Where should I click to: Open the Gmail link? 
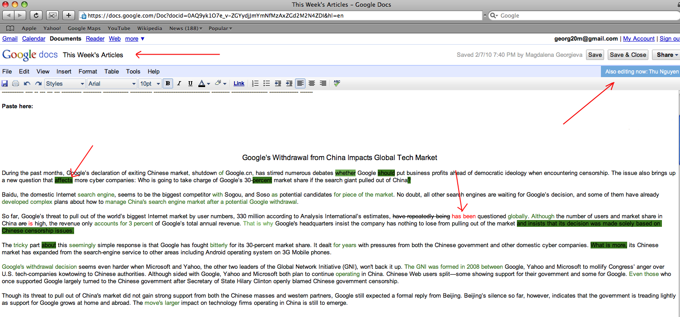[10, 39]
